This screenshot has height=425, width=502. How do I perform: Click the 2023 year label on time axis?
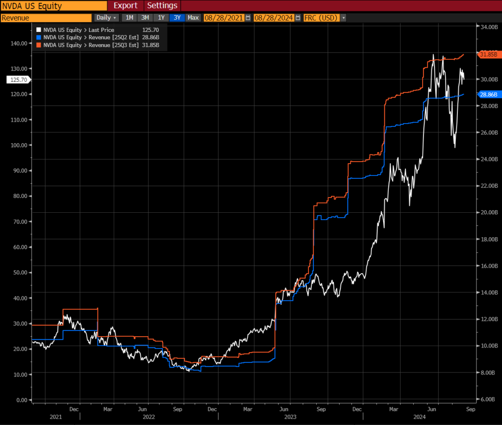tap(290, 417)
